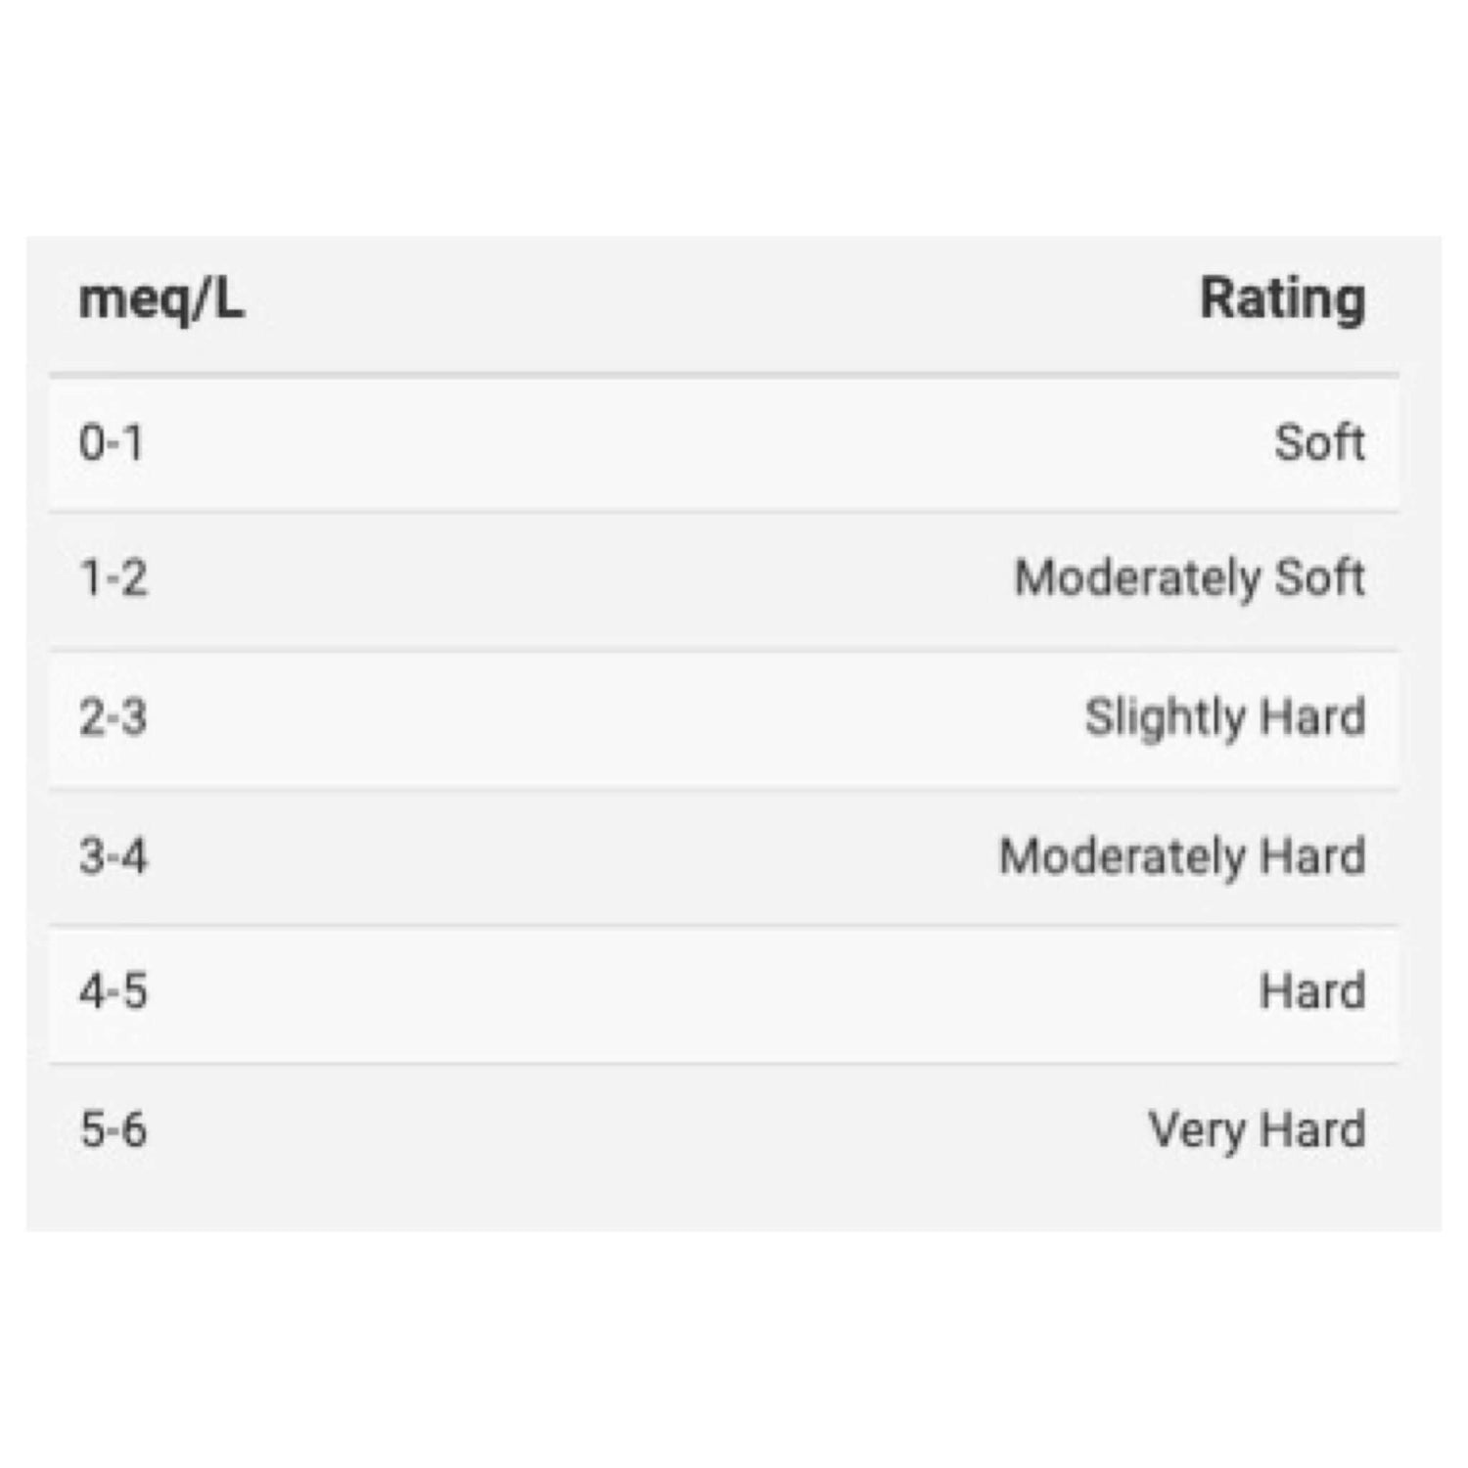Viewport: 1468px width, 1468px height.
Task: Click the Moderately Hard rating text
Action: [1182, 856]
